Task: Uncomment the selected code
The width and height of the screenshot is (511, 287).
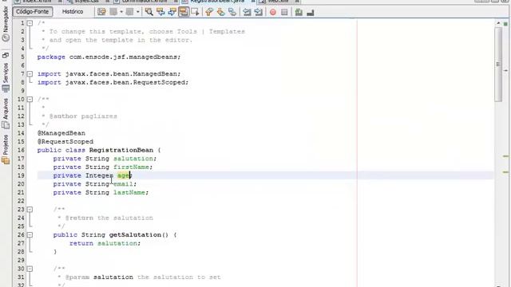Action: click(x=311, y=12)
